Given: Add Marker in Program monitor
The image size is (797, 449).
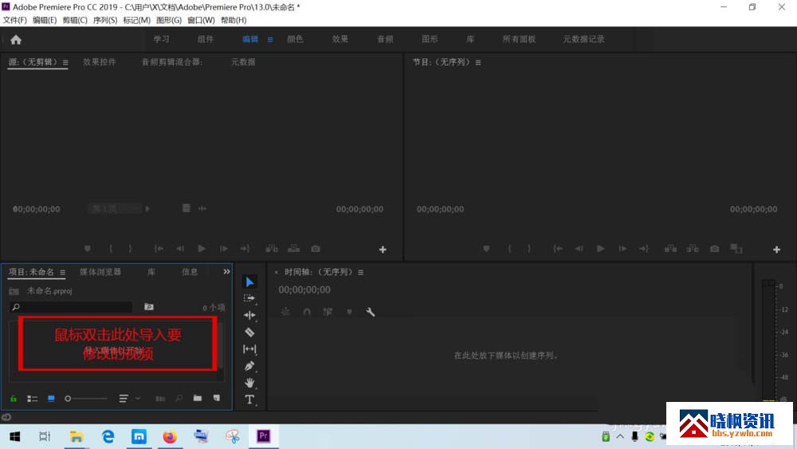Looking at the screenshot, I should 486,249.
